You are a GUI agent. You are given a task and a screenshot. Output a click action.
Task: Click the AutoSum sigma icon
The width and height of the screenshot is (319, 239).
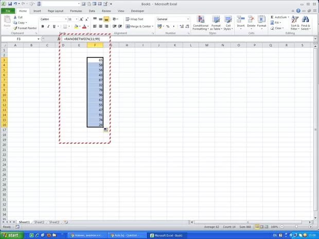[x=272, y=17]
